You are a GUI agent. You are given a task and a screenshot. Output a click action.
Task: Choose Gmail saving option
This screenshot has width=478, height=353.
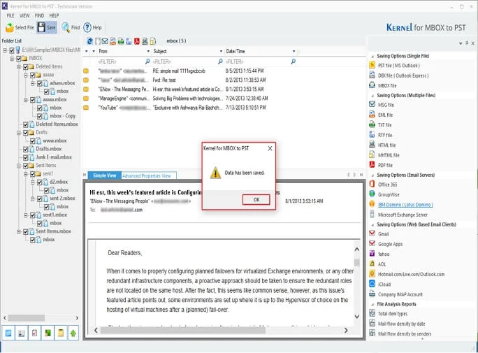383,234
